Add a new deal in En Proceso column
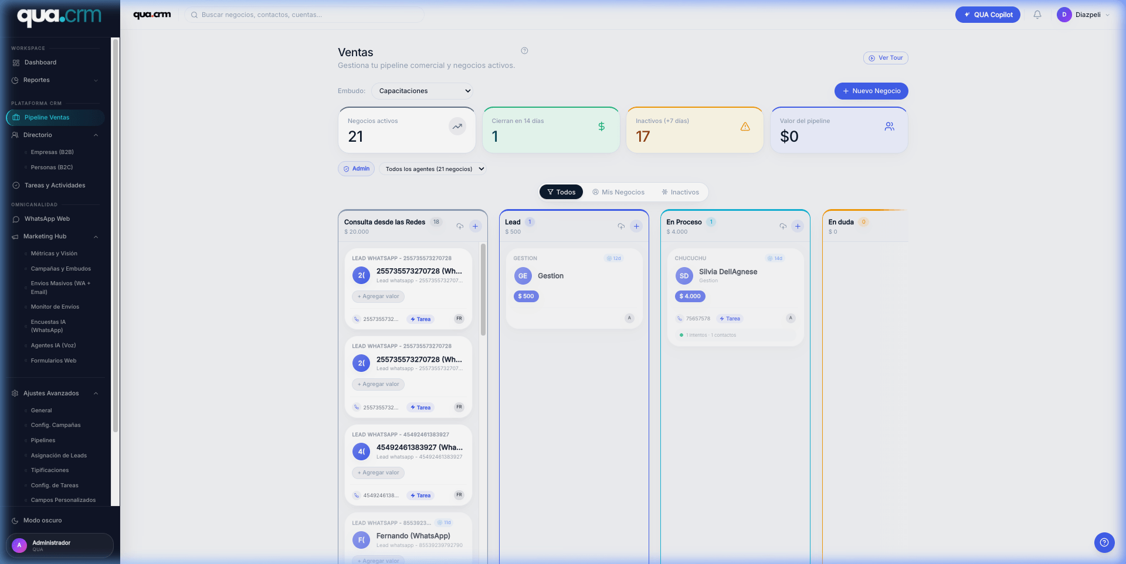The height and width of the screenshot is (564, 1126). tap(798, 226)
